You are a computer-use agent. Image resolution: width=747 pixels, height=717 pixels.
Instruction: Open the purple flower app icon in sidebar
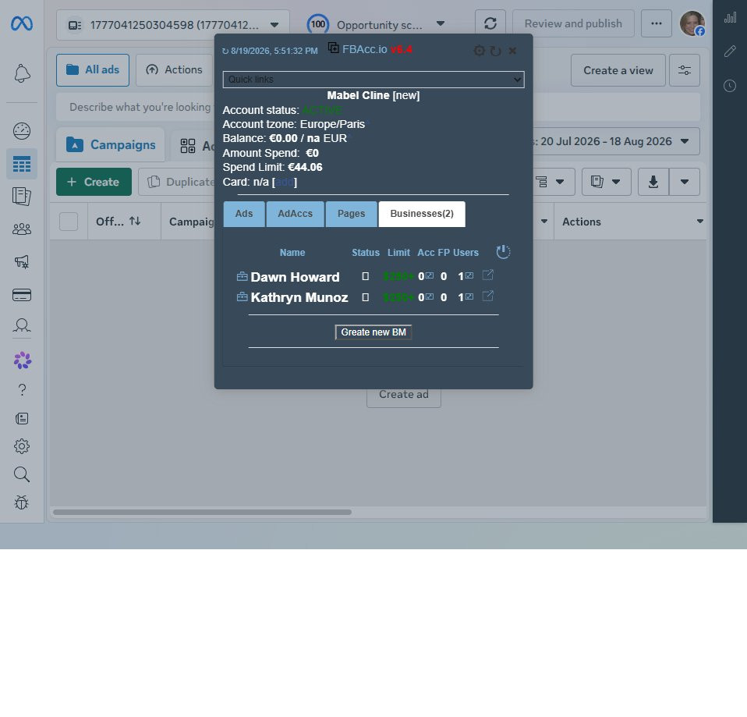pyautogui.click(x=23, y=360)
